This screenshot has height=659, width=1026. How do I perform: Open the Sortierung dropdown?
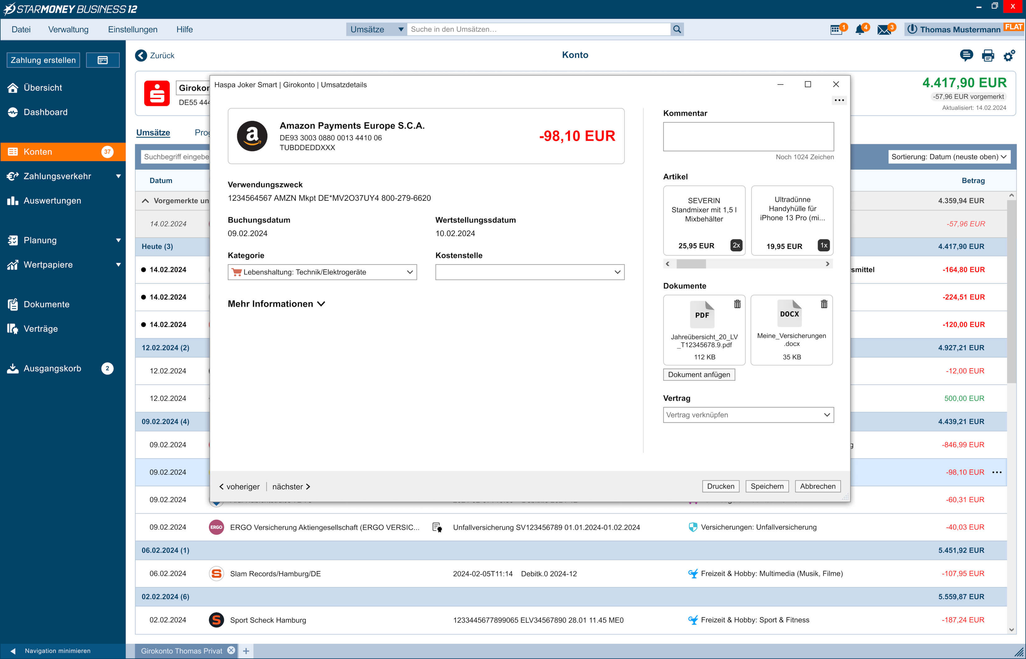point(949,157)
